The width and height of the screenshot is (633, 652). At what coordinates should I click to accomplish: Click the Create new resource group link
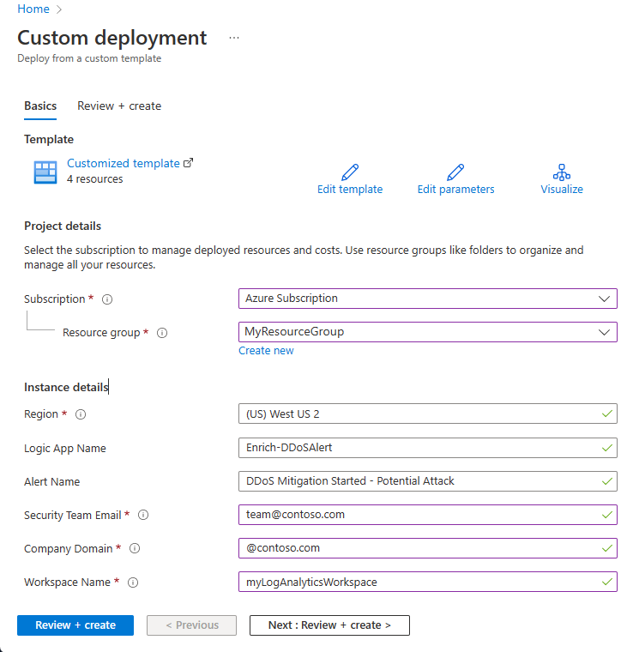click(266, 351)
